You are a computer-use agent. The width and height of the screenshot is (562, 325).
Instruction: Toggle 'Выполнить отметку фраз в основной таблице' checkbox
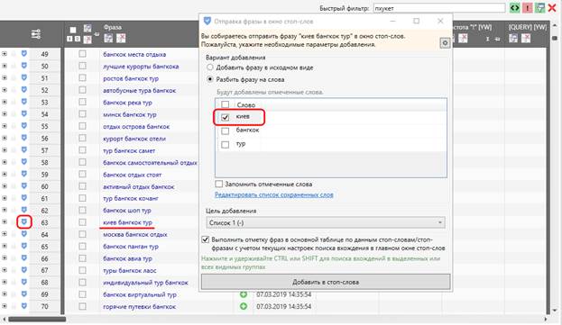coord(206,239)
